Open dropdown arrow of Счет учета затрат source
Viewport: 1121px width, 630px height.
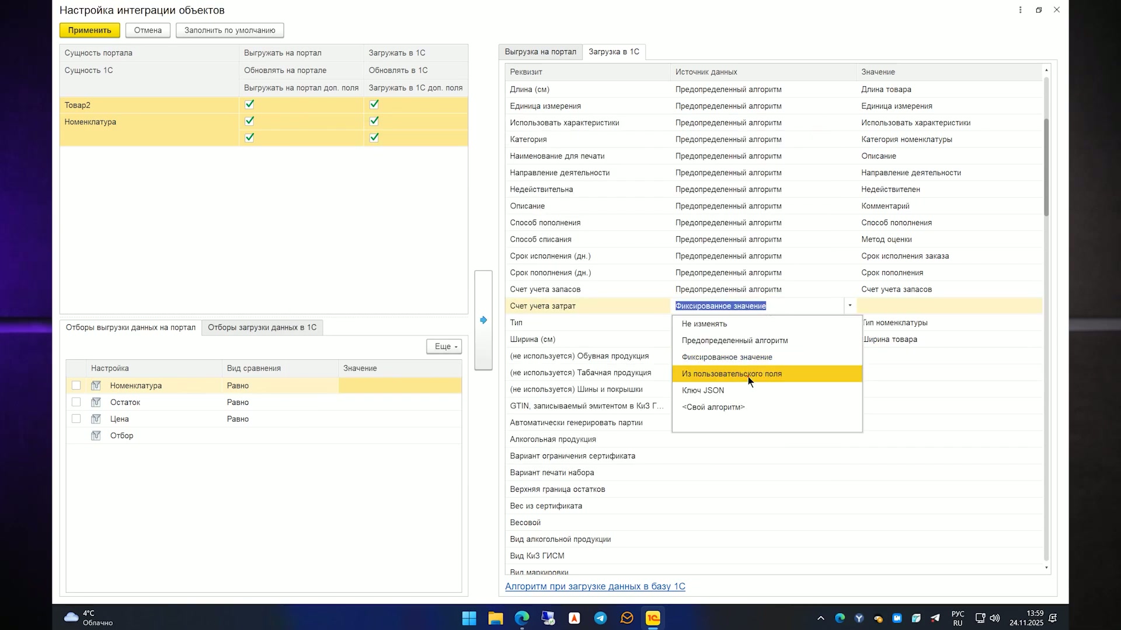coord(850,306)
